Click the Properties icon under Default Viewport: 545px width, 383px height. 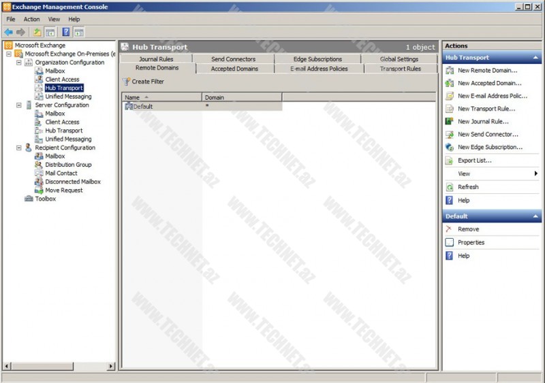450,242
